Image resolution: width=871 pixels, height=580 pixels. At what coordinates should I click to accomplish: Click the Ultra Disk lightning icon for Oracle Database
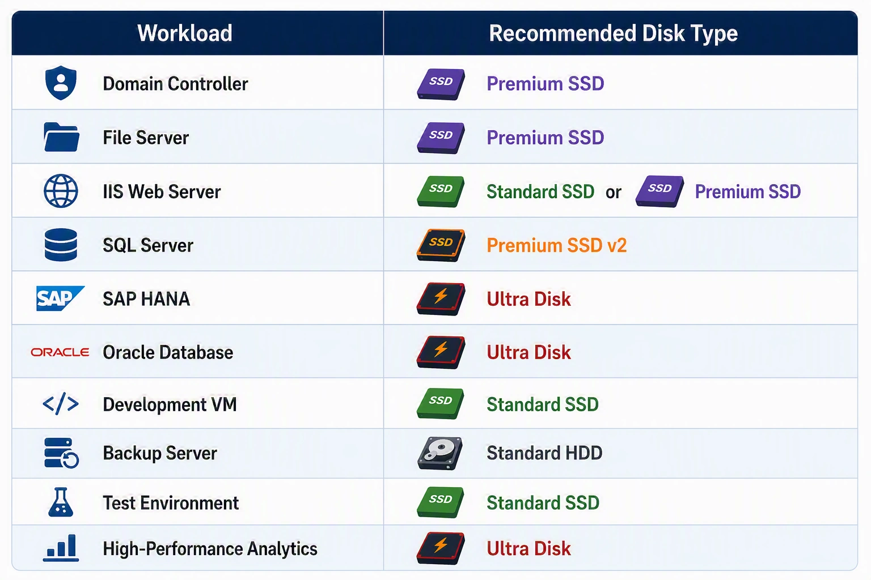tap(441, 352)
